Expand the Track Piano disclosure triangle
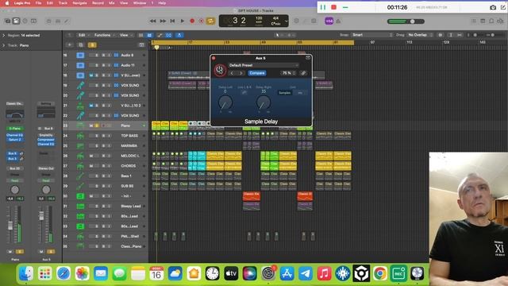 [4, 45]
